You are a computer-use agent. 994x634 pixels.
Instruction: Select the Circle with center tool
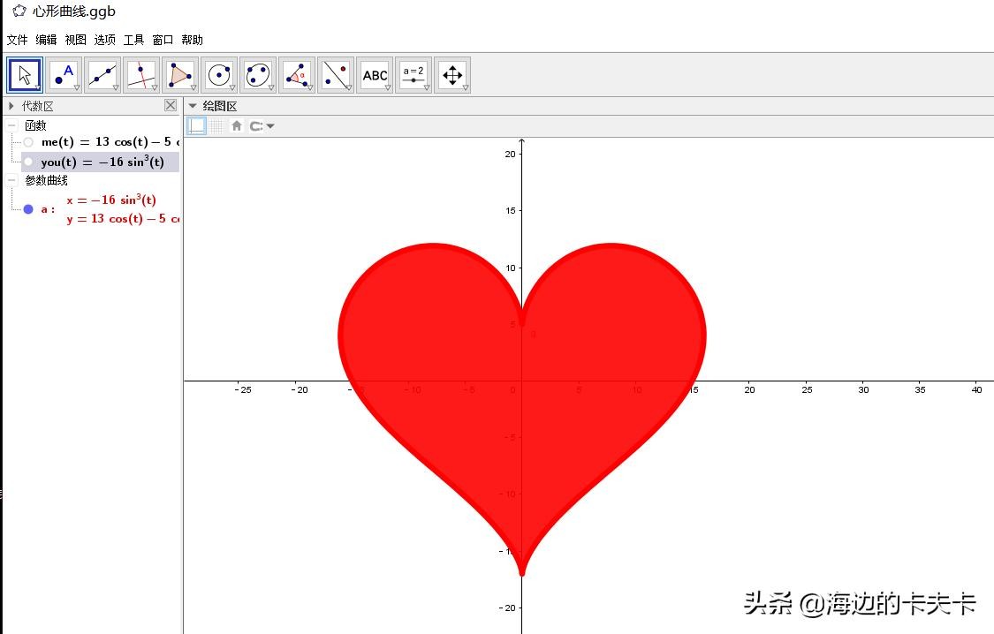pyautogui.click(x=219, y=75)
